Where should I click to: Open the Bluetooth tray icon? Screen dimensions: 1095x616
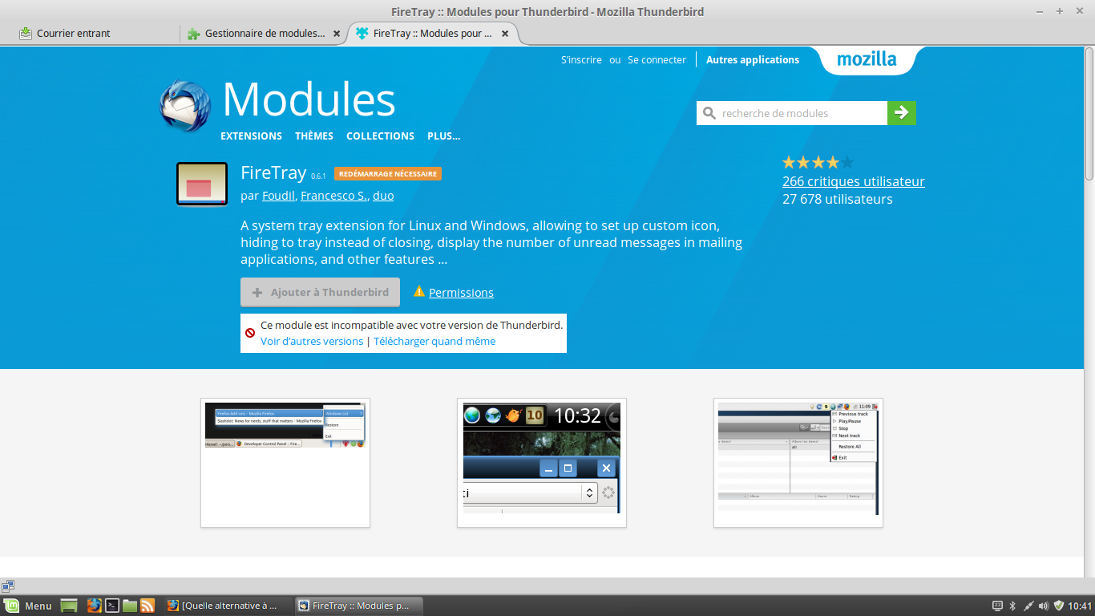click(x=1012, y=606)
